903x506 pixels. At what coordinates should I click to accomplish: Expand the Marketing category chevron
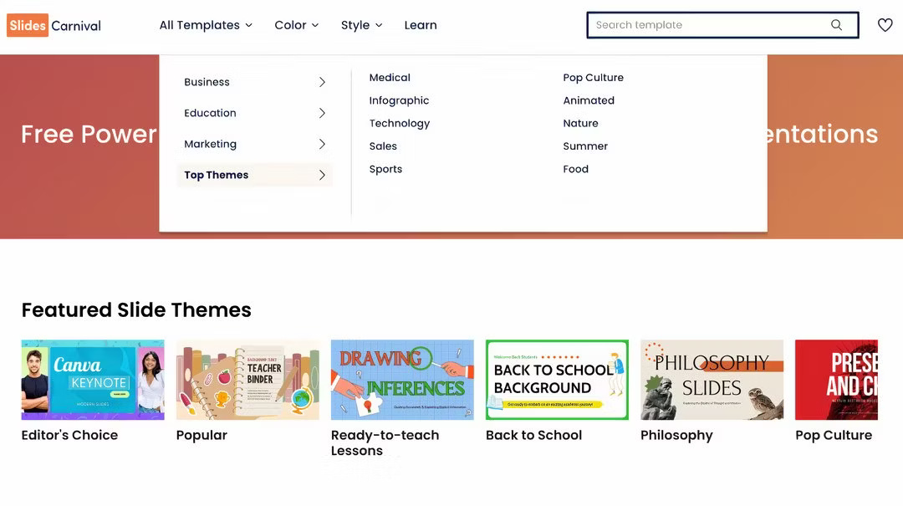point(322,144)
